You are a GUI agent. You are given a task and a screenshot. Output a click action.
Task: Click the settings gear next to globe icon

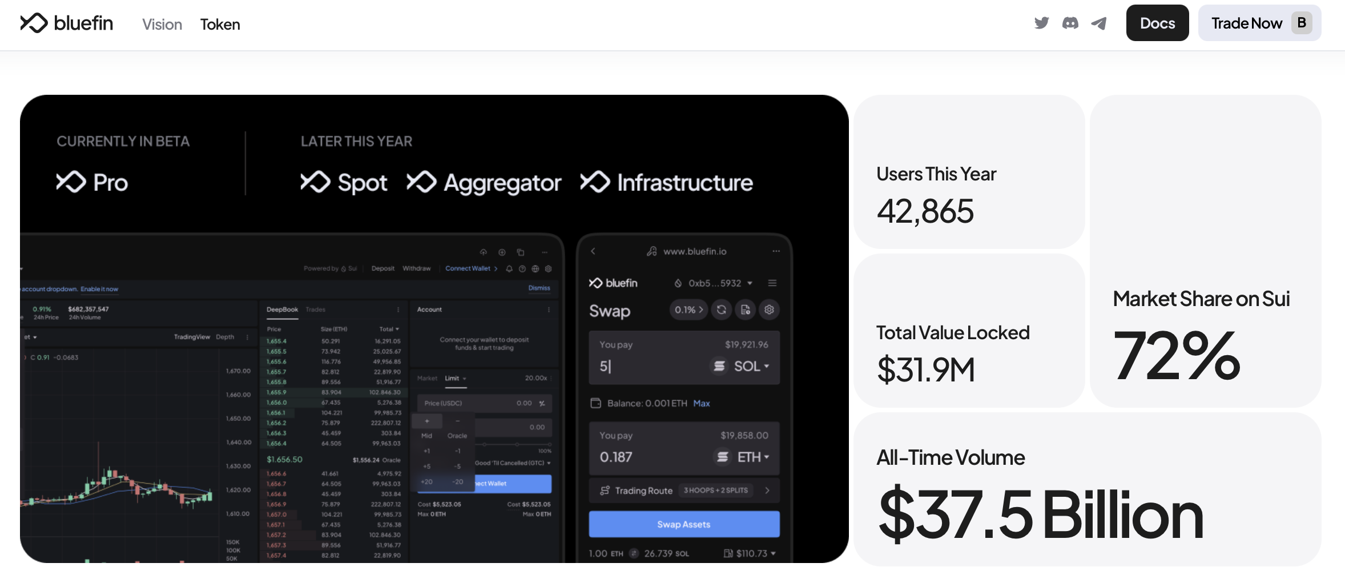tap(548, 268)
